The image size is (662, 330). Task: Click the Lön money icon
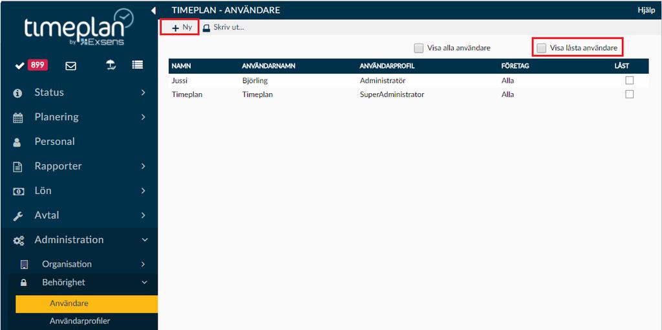(x=18, y=192)
